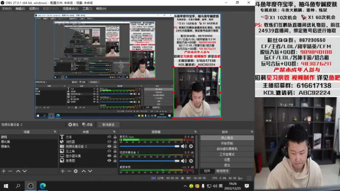340x191 pixels.
Task: Toggle the lock on the 显示器采集 source
Action: coord(115,156)
